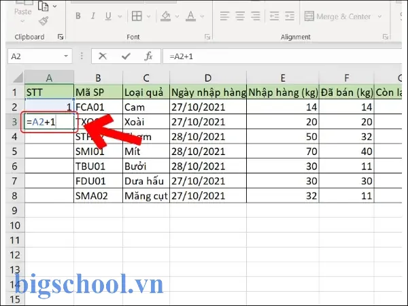408x306 pixels.
Task: Apply cell Borders icon
Action: (137, 16)
